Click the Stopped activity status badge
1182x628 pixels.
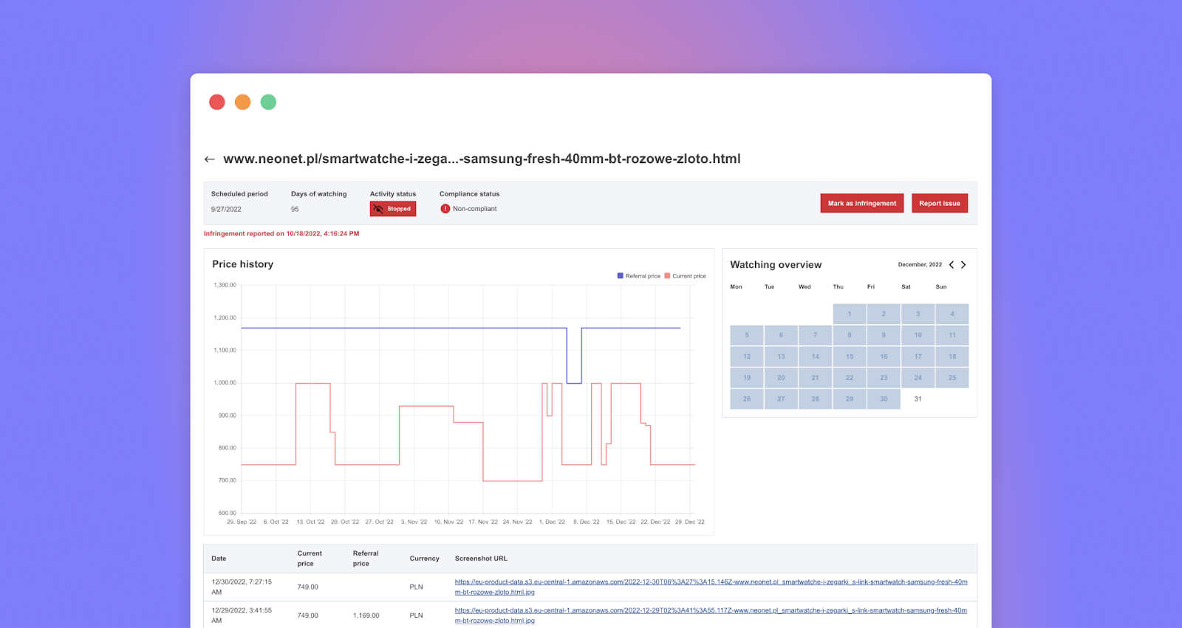coord(393,209)
